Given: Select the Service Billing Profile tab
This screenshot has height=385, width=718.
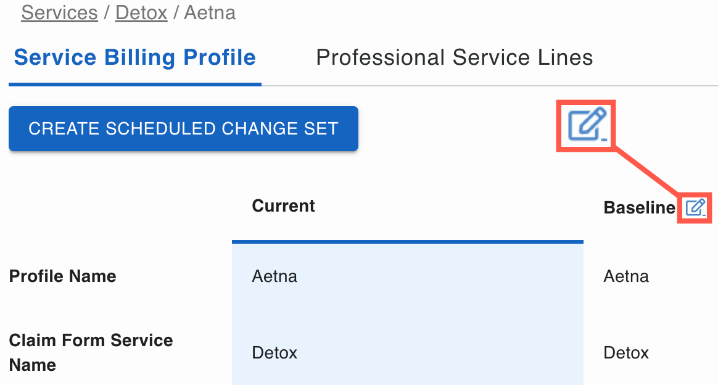Looking at the screenshot, I should coord(134,58).
